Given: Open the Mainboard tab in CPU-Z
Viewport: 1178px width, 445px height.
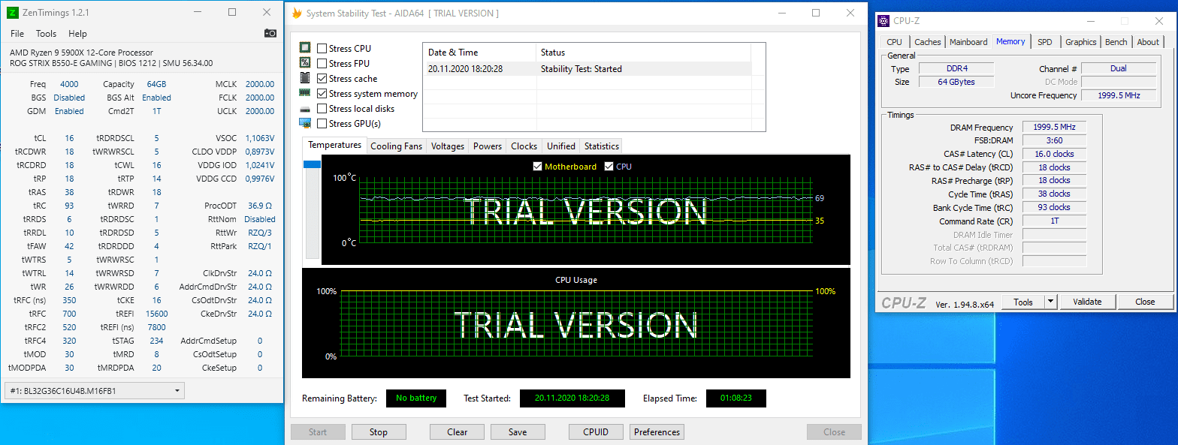Looking at the screenshot, I should click(x=968, y=42).
